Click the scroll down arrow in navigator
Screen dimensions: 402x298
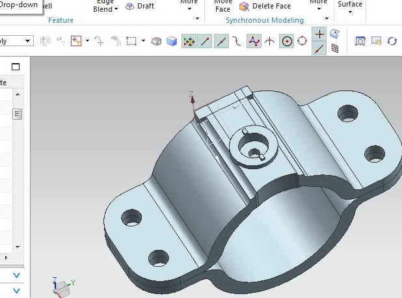(18, 247)
